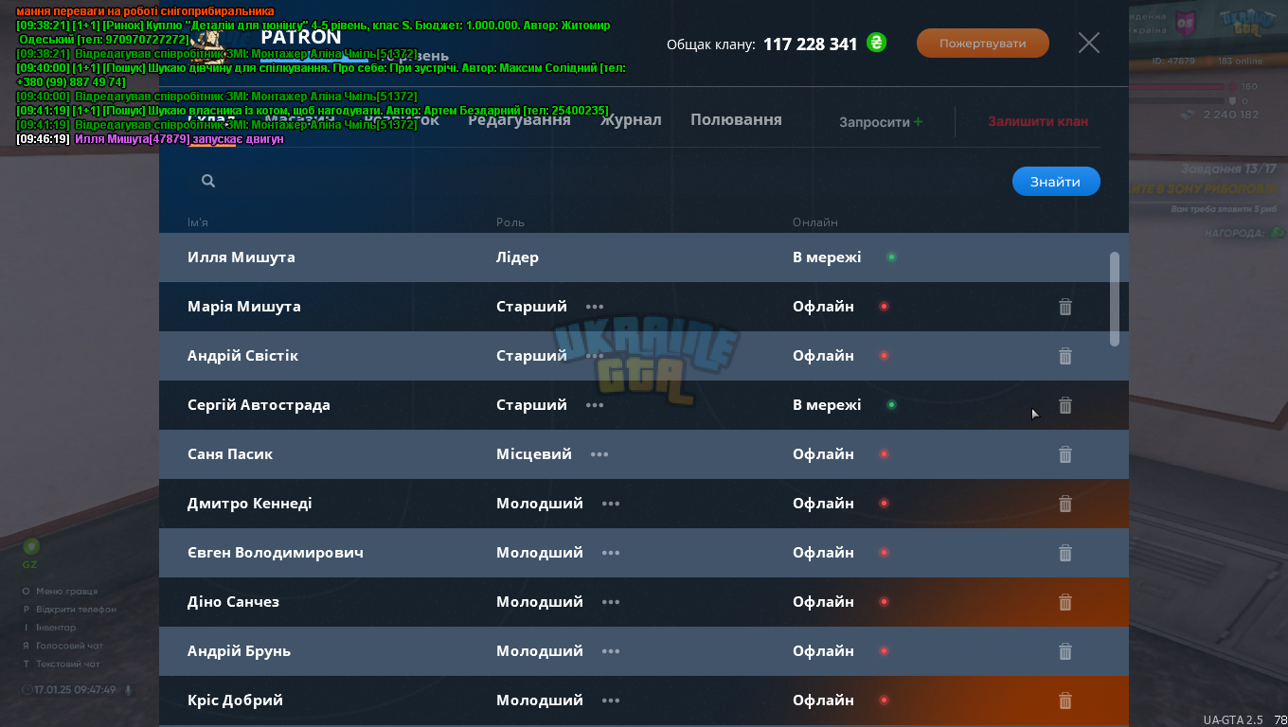
Task: Click the member list scrollbar thumb
Action: [1115, 298]
